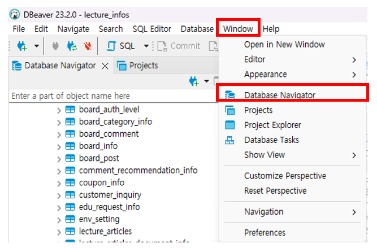The width and height of the screenshot is (377, 248).
Task: Choose Database Navigator from Window menu
Action: pos(293,95)
